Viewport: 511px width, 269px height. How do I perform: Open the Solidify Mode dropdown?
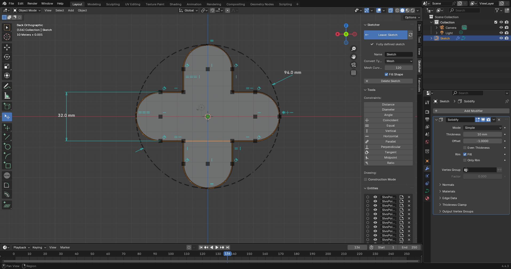(x=482, y=128)
